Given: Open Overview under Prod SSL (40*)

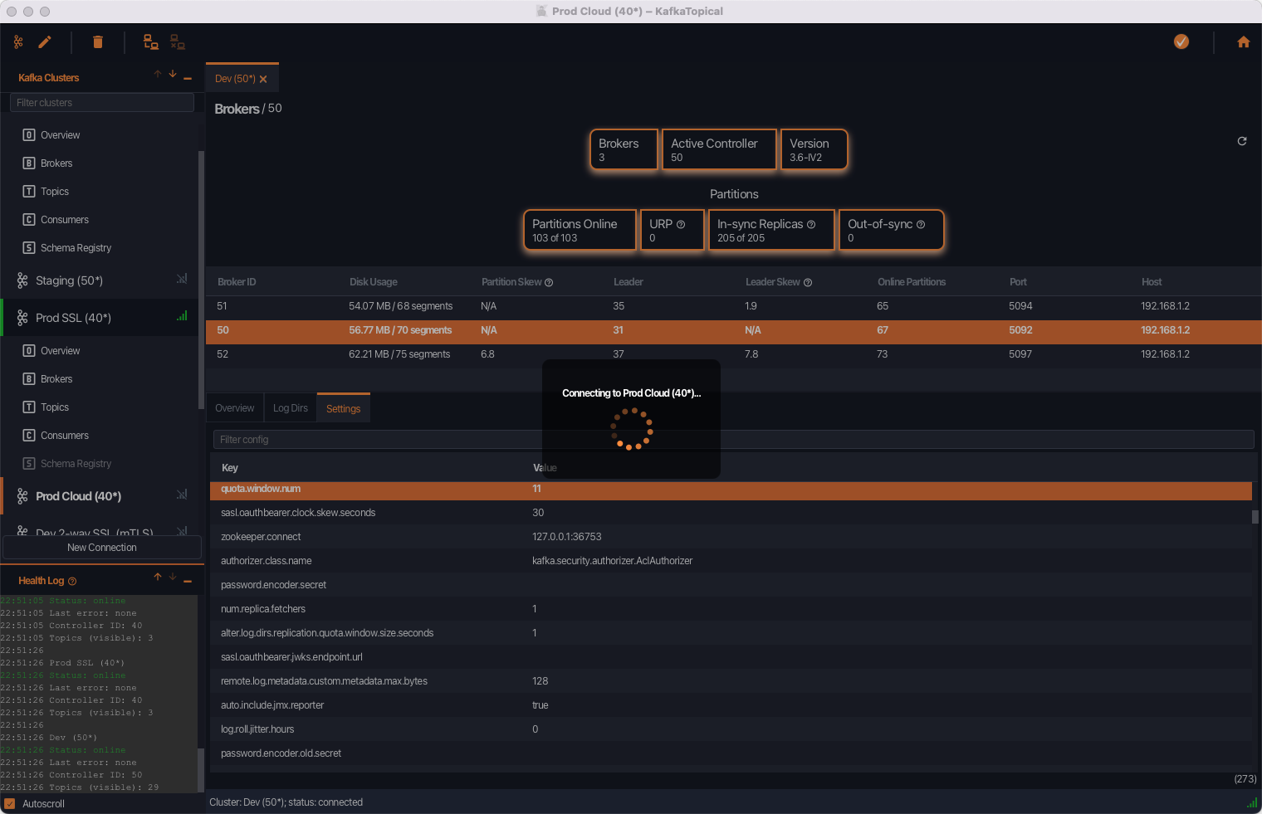Looking at the screenshot, I should (x=61, y=351).
